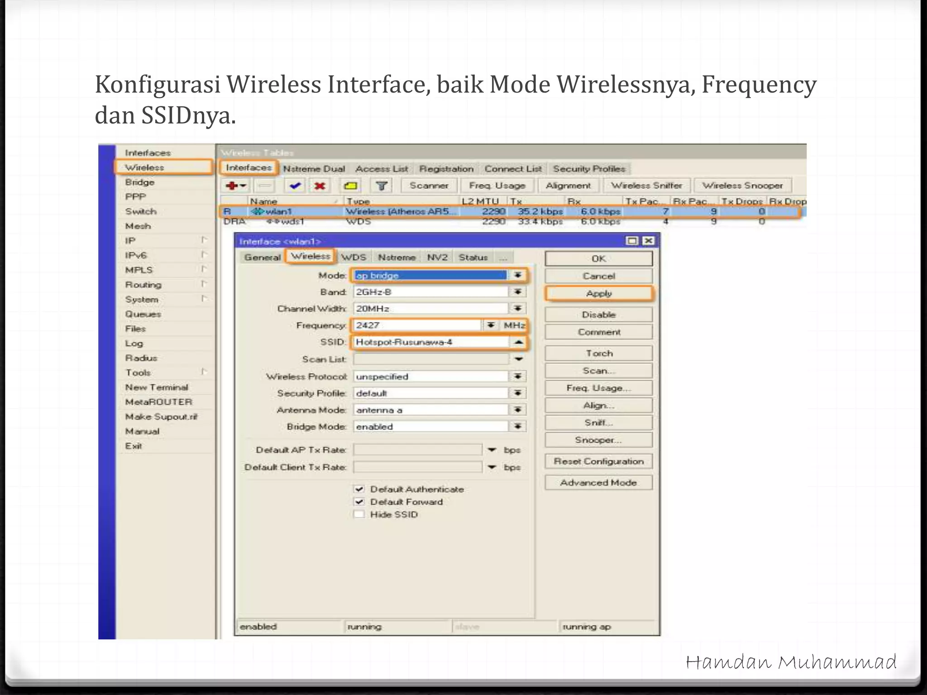Click the Wireless Sniffer toolbar button
This screenshot has height=695, width=927.
646,186
